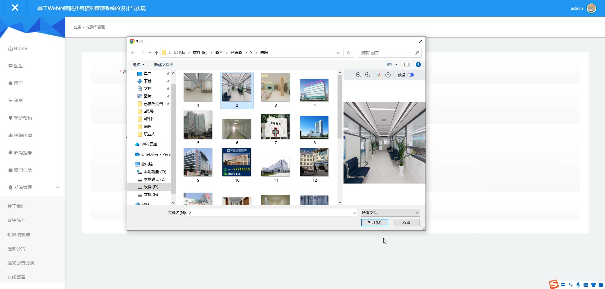Screen dimensions: 605x289
Task: Open 就诊预约 in the sidebar
Action: tap(23, 118)
